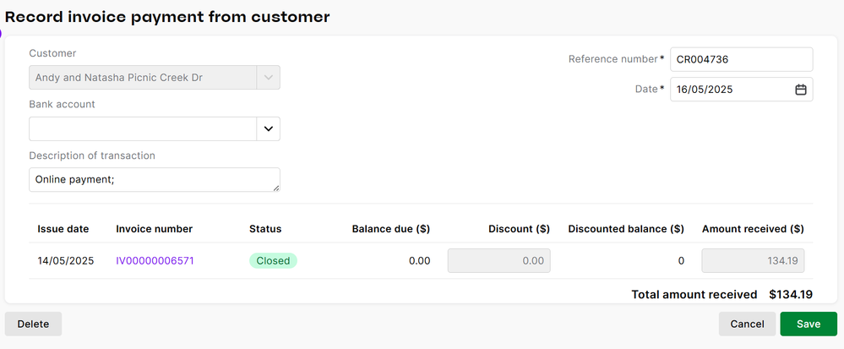
Task: Click the Closed status badge
Action: click(x=273, y=261)
